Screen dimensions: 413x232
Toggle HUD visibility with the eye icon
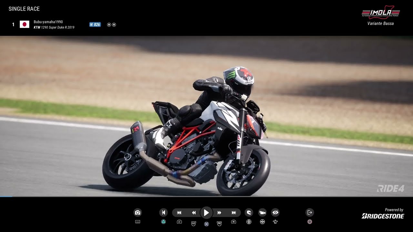tap(275, 212)
